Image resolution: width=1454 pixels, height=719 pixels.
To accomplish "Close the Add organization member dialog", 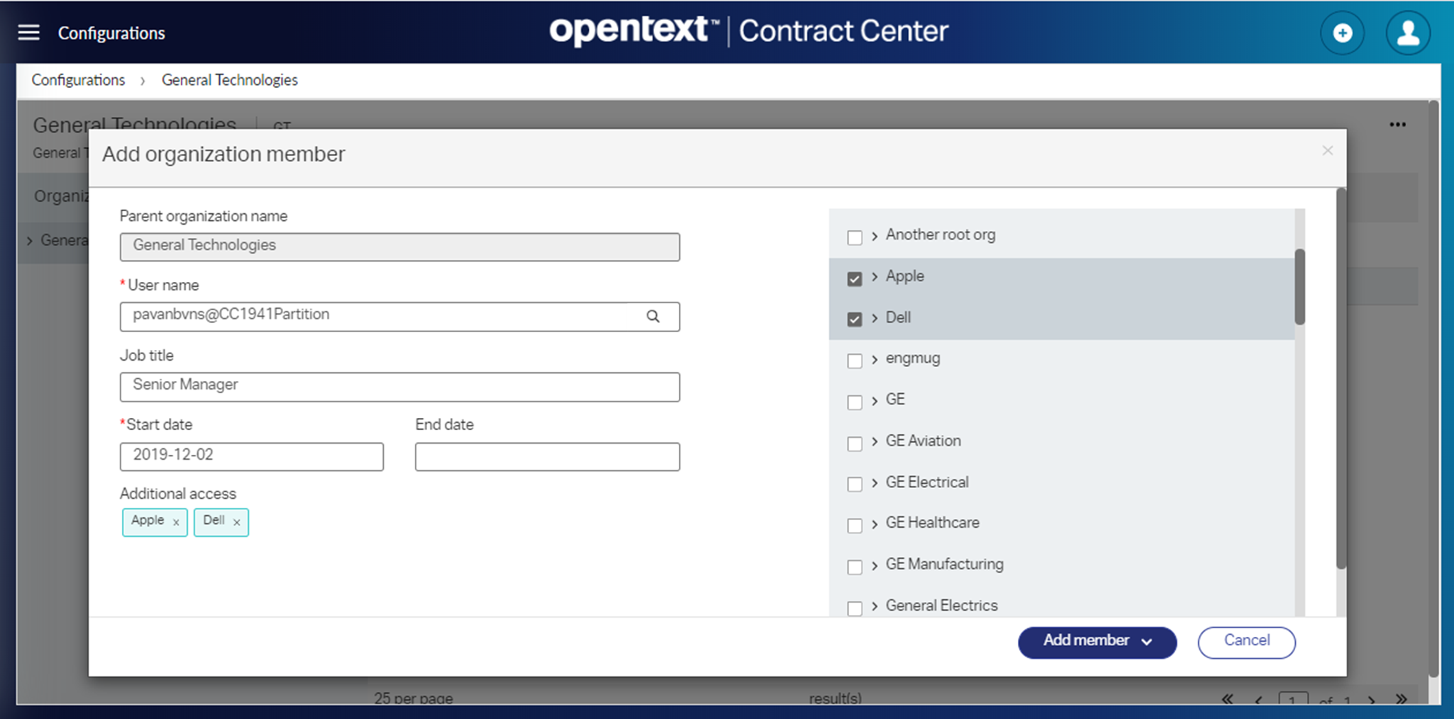I will 1328,150.
